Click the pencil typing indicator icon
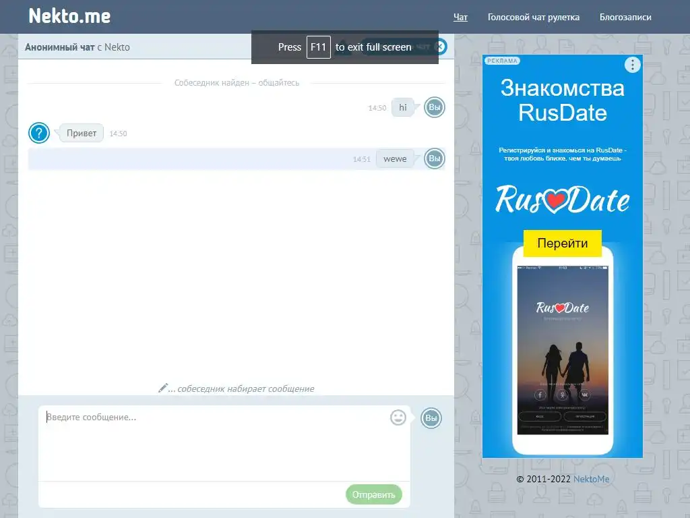 pyautogui.click(x=163, y=388)
